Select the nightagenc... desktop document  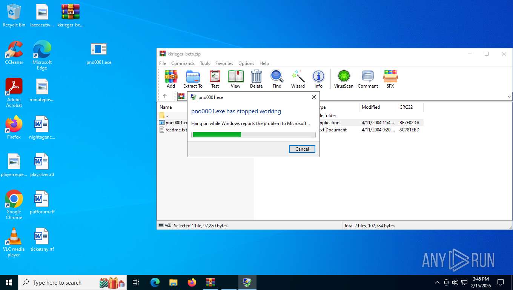[42, 128]
